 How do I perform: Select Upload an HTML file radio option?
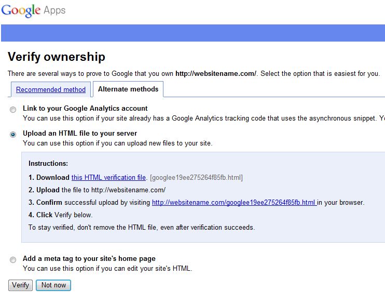tap(13, 134)
